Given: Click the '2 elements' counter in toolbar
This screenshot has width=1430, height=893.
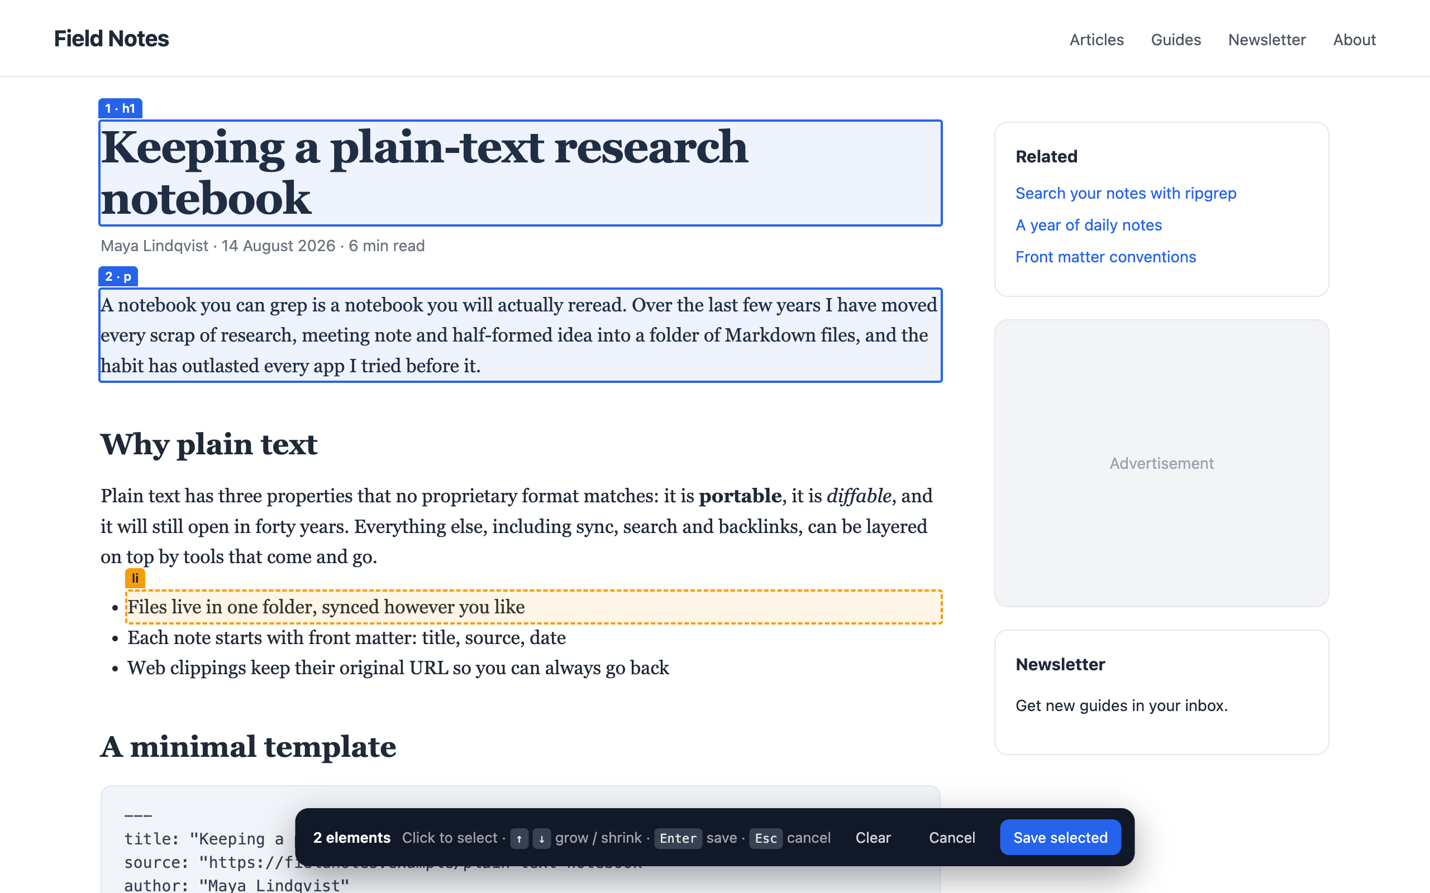Looking at the screenshot, I should (351, 838).
